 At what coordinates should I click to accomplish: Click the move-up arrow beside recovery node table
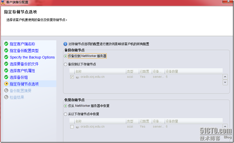[225, 126]
